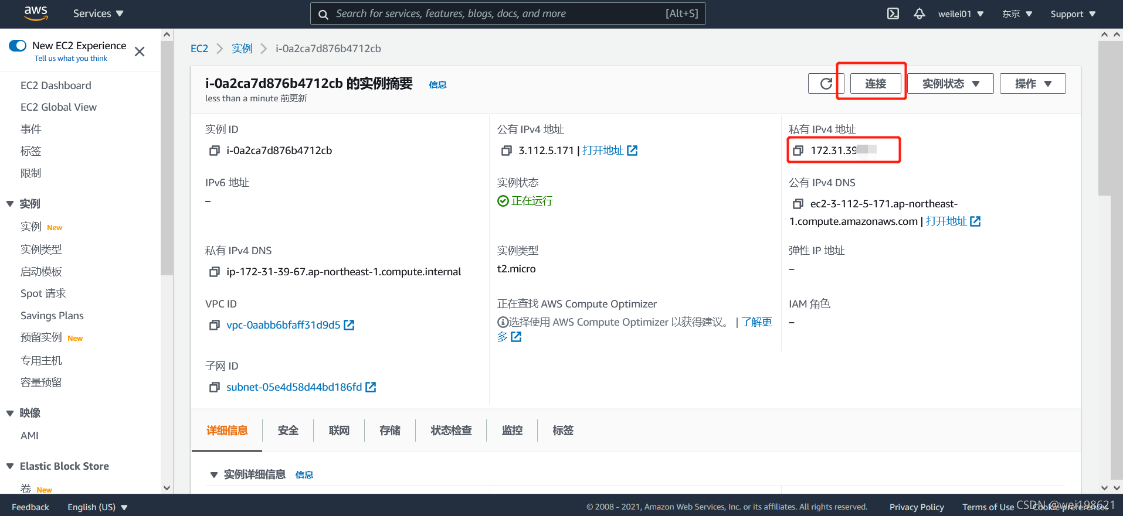Switch to the 详细信息 tab
This screenshot has width=1123, height=516.
[227, 430]
